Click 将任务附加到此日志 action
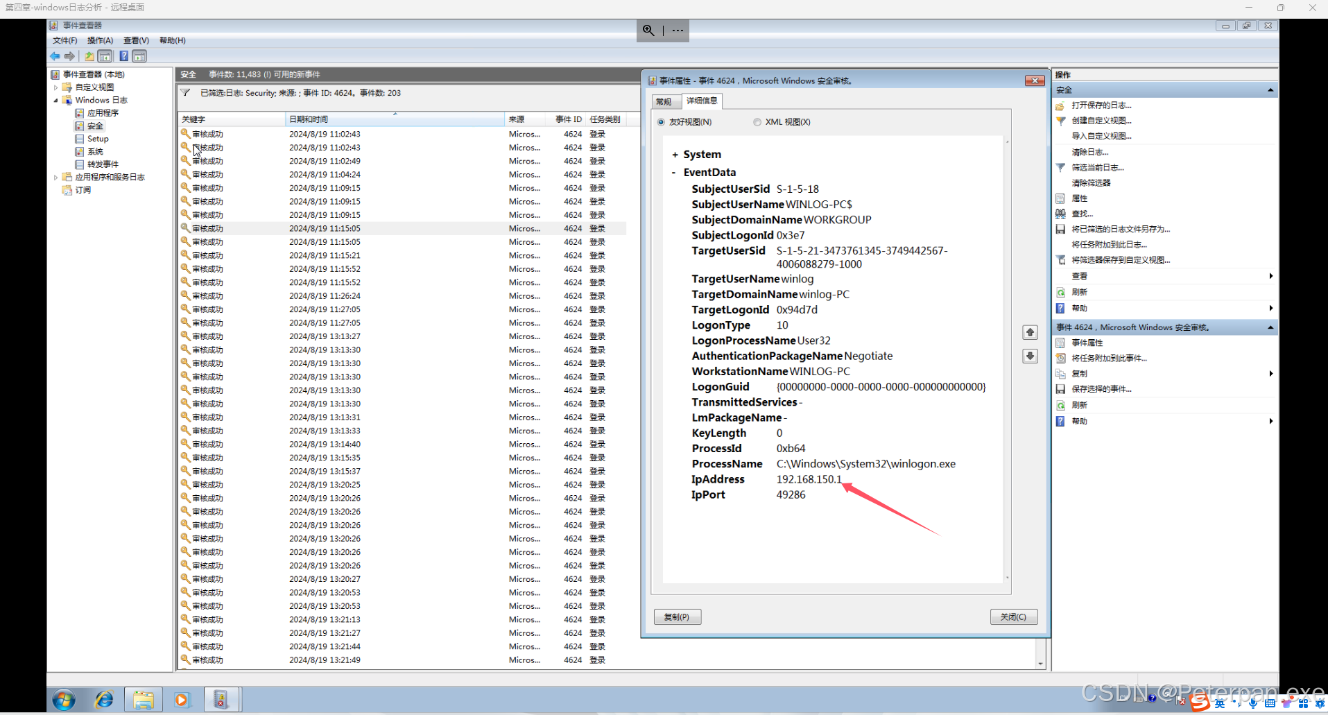 (1109, 245)
